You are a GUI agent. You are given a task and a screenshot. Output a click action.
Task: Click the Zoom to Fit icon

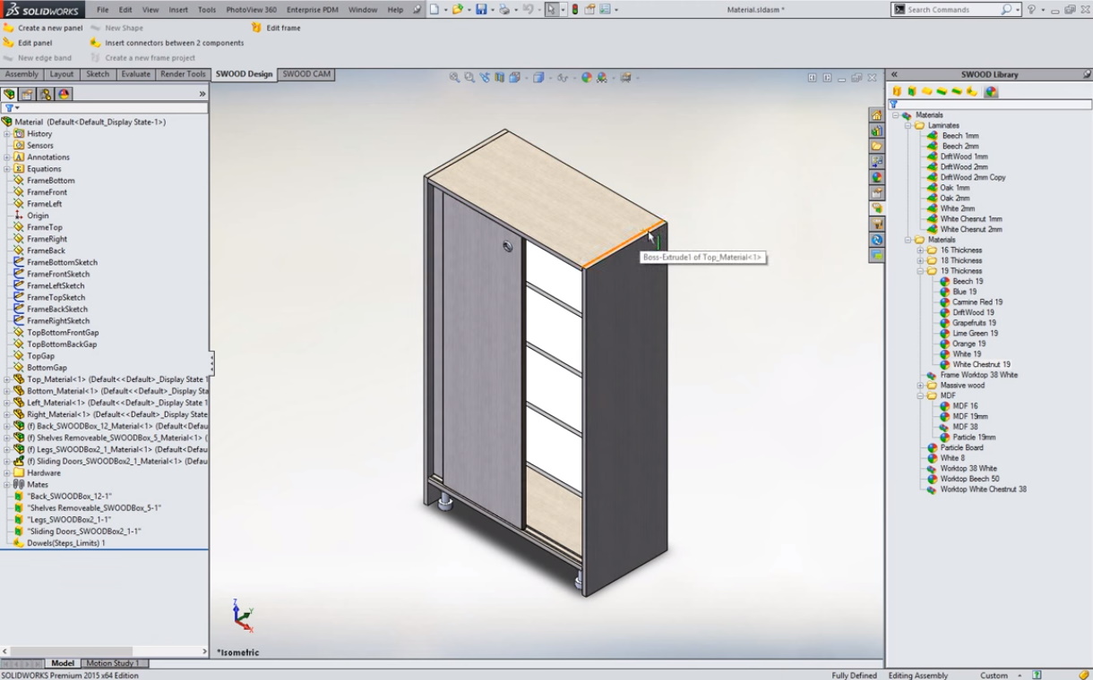[455, 78]
